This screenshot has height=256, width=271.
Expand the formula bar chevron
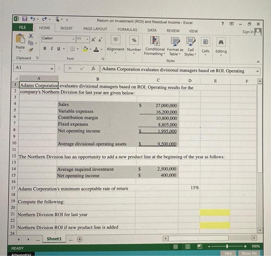click(257, 71)
